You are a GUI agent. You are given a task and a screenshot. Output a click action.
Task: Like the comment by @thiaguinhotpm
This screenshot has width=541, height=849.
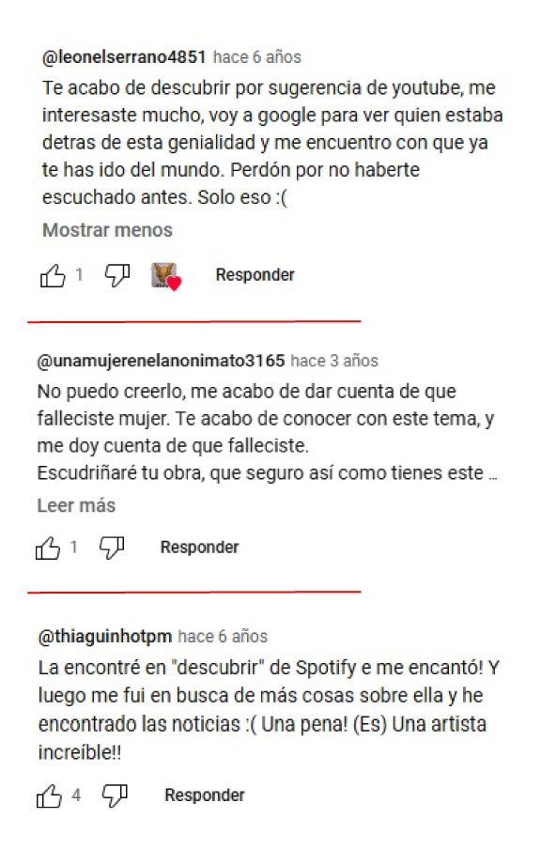(x=49, y=796)
